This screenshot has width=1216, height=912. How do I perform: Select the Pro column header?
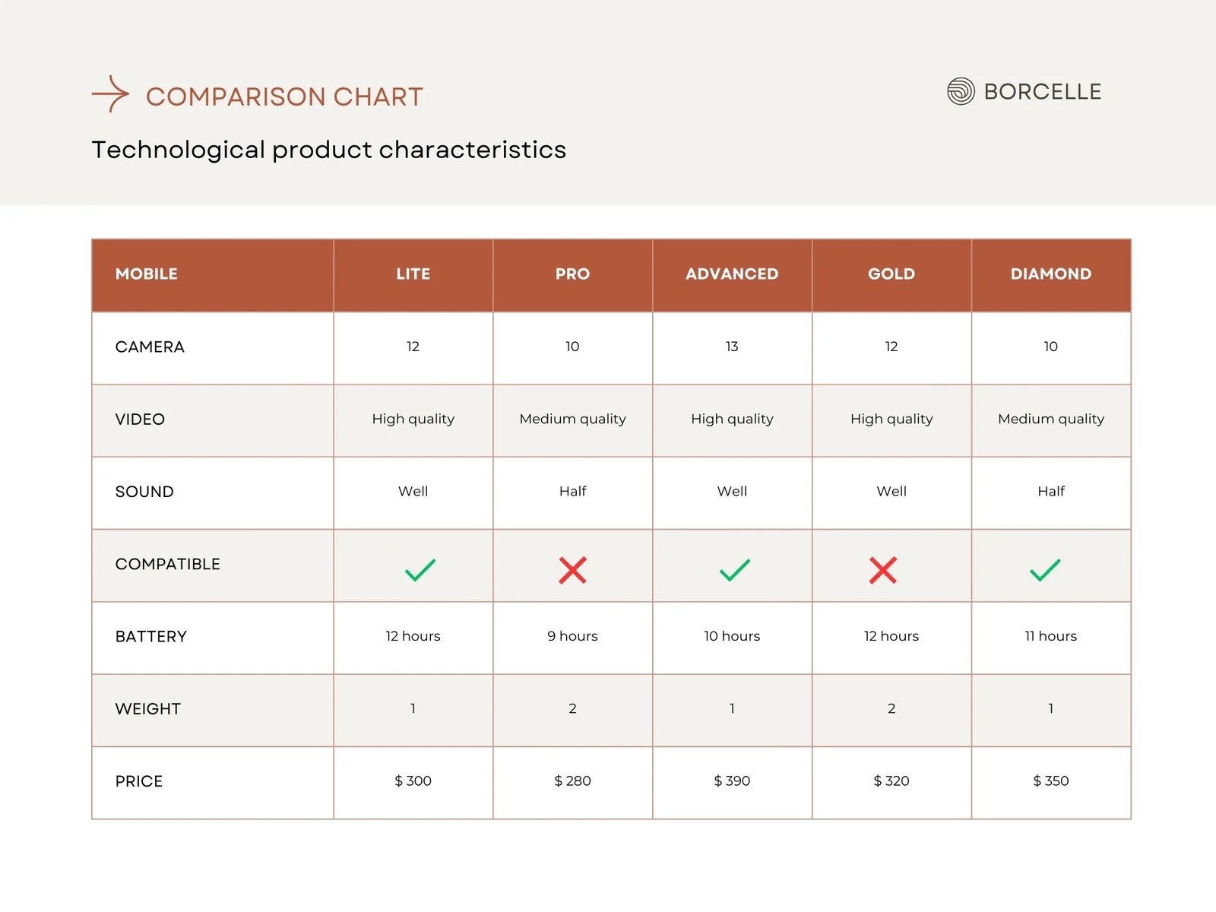coord(572,274)
